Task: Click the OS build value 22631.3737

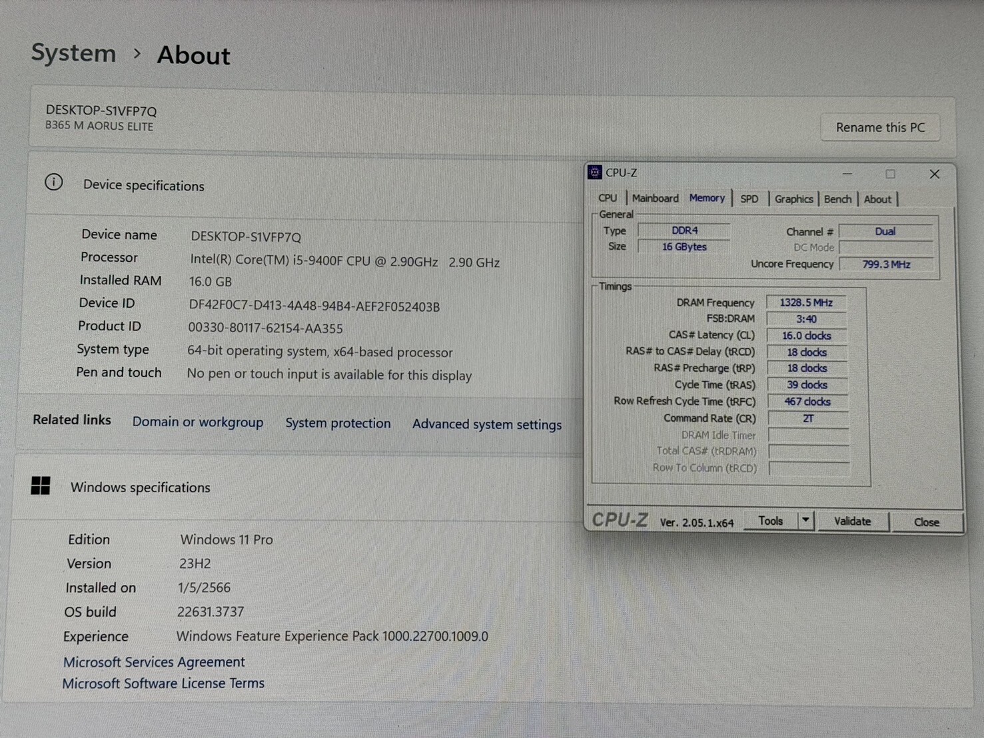Action: coord(211,611)
